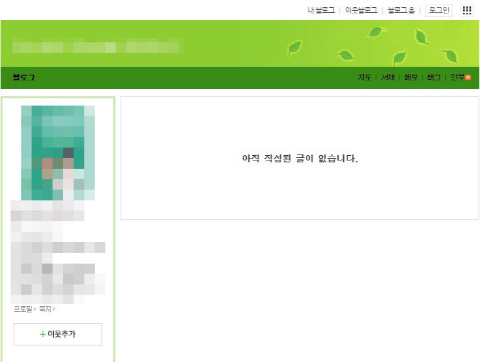Click the 이웃추가 add neighbor button
The image size is (481, 362).
click(57, 334)
